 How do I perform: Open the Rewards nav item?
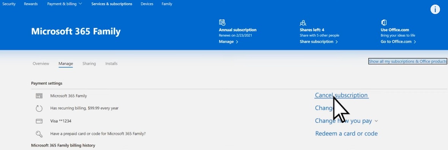[31, 4]
